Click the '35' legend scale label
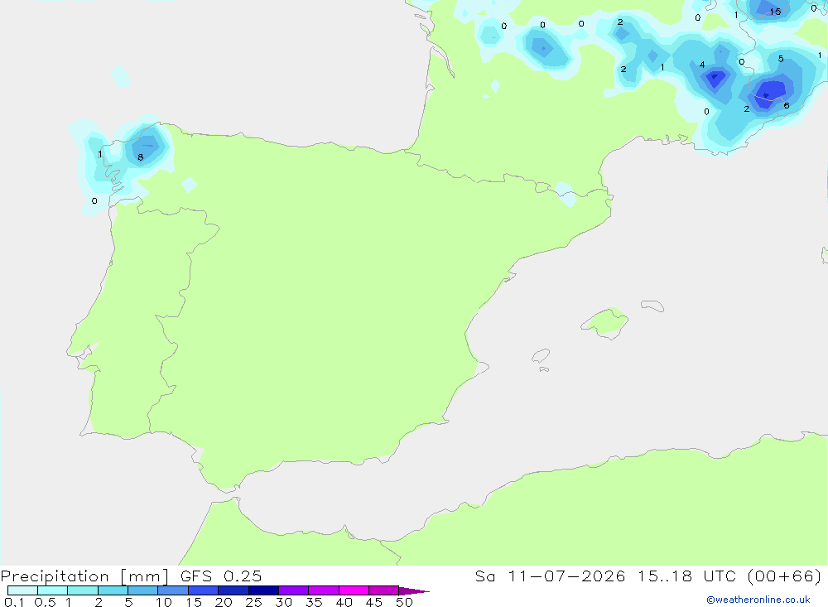Screen dimensions: 828x607 click(x=314, y=602)
